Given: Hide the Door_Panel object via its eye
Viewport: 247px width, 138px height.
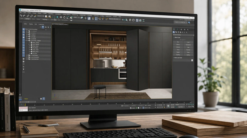Looking at the screenshot, I should [30, 46].
